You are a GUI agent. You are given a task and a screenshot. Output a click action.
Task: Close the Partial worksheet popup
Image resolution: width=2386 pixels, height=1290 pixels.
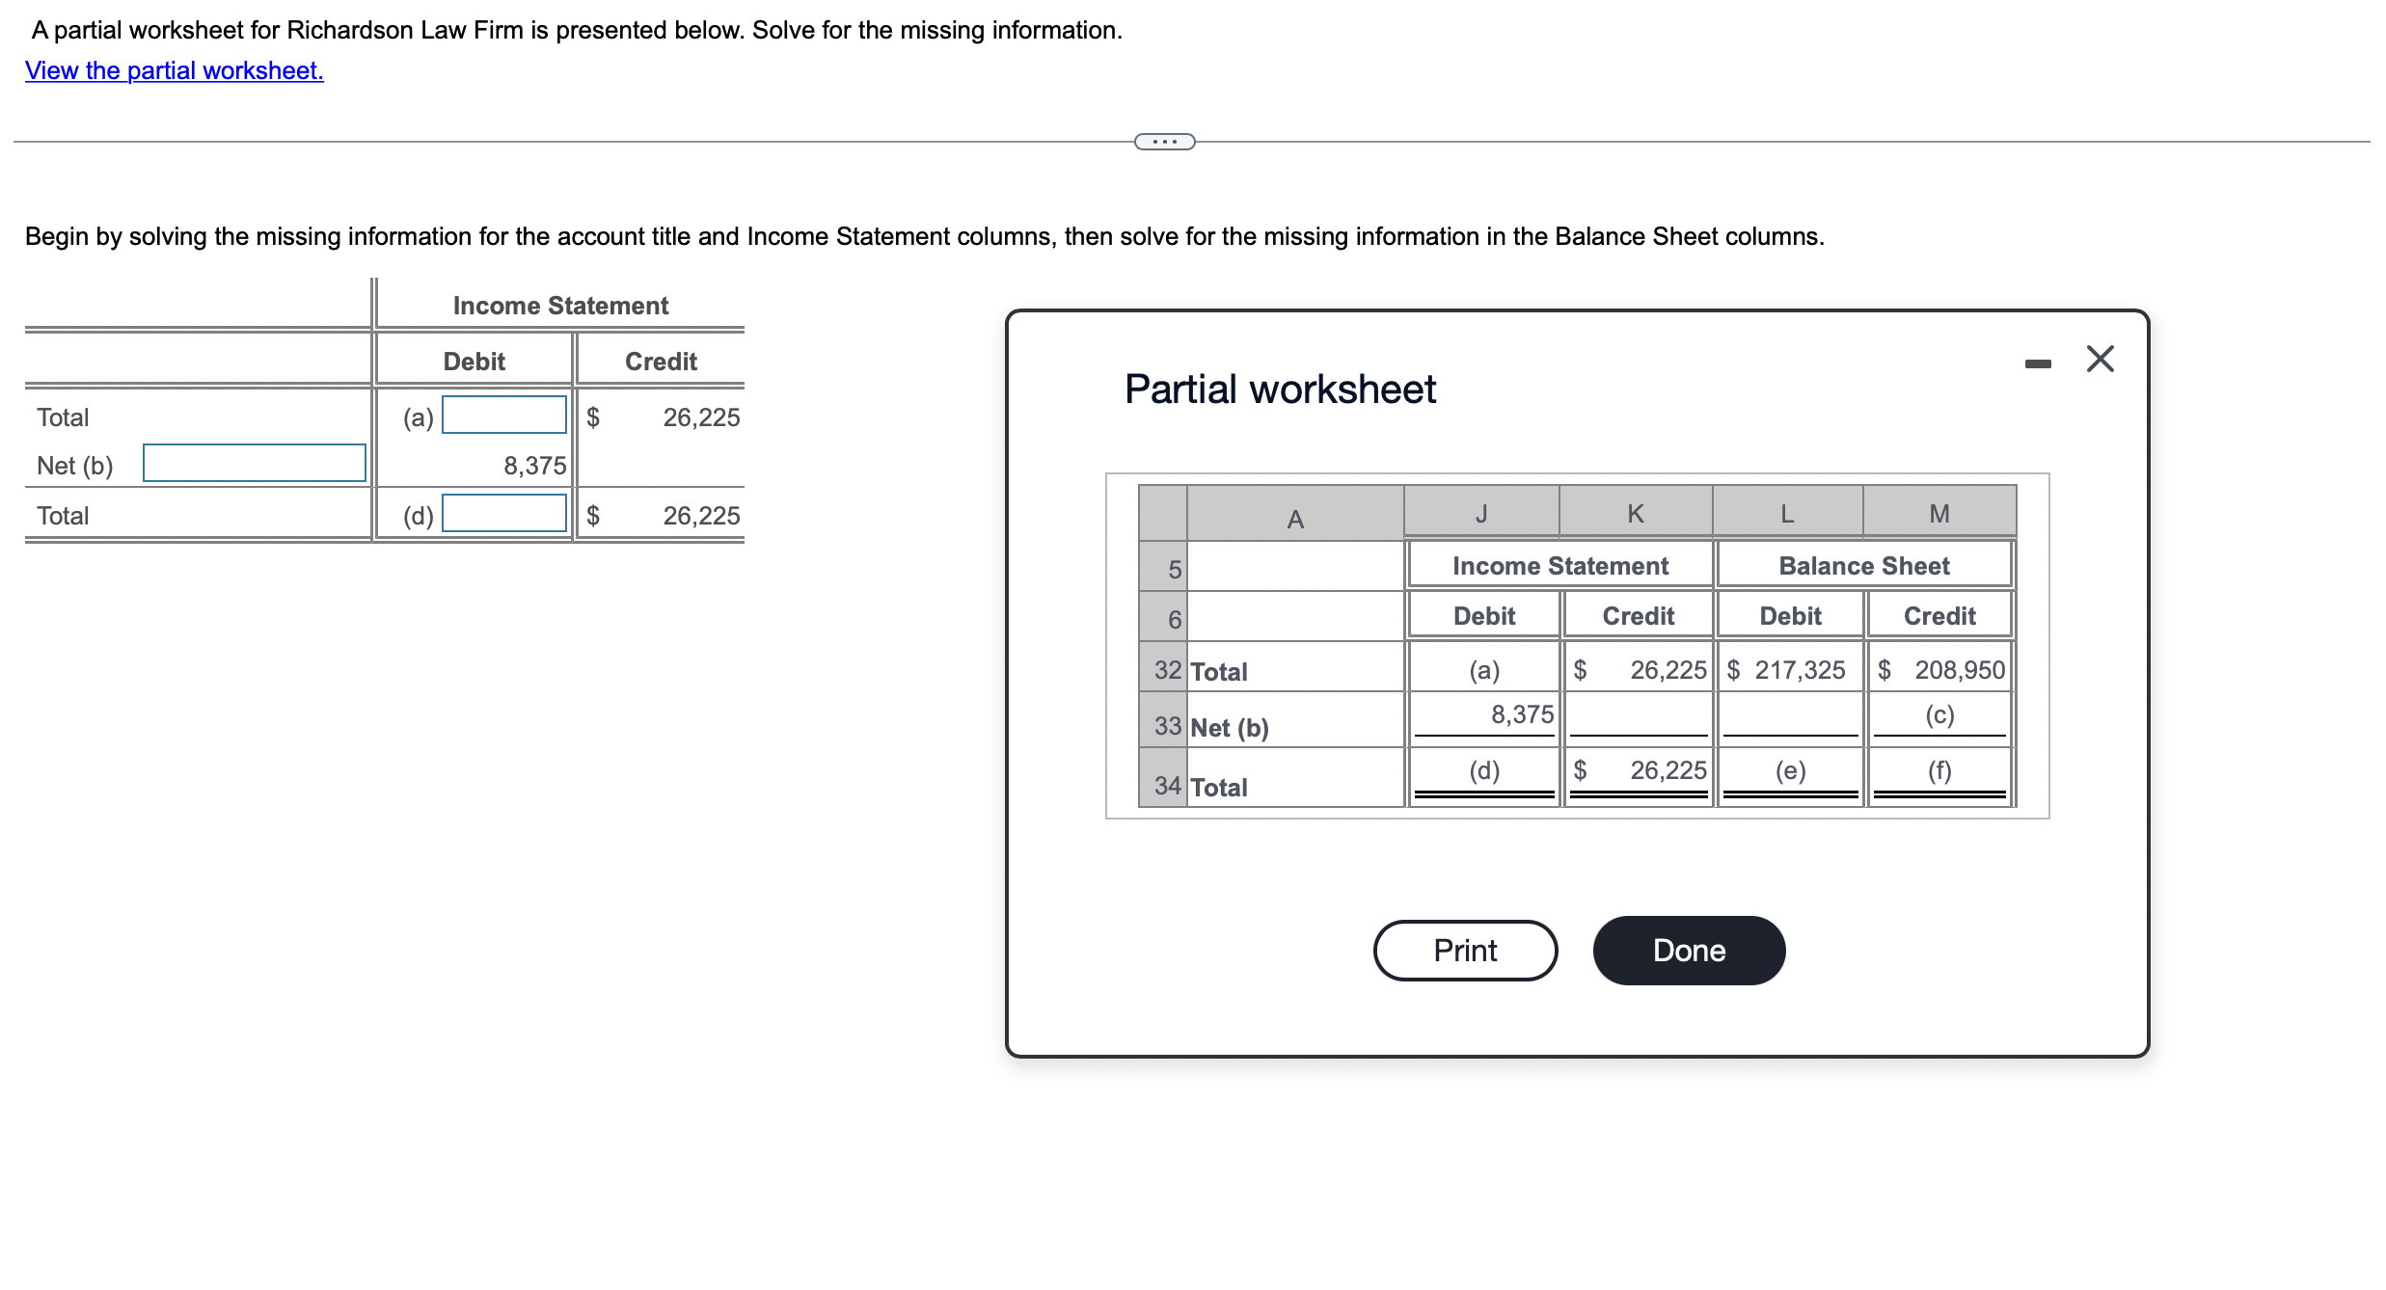click(2099, 358)
